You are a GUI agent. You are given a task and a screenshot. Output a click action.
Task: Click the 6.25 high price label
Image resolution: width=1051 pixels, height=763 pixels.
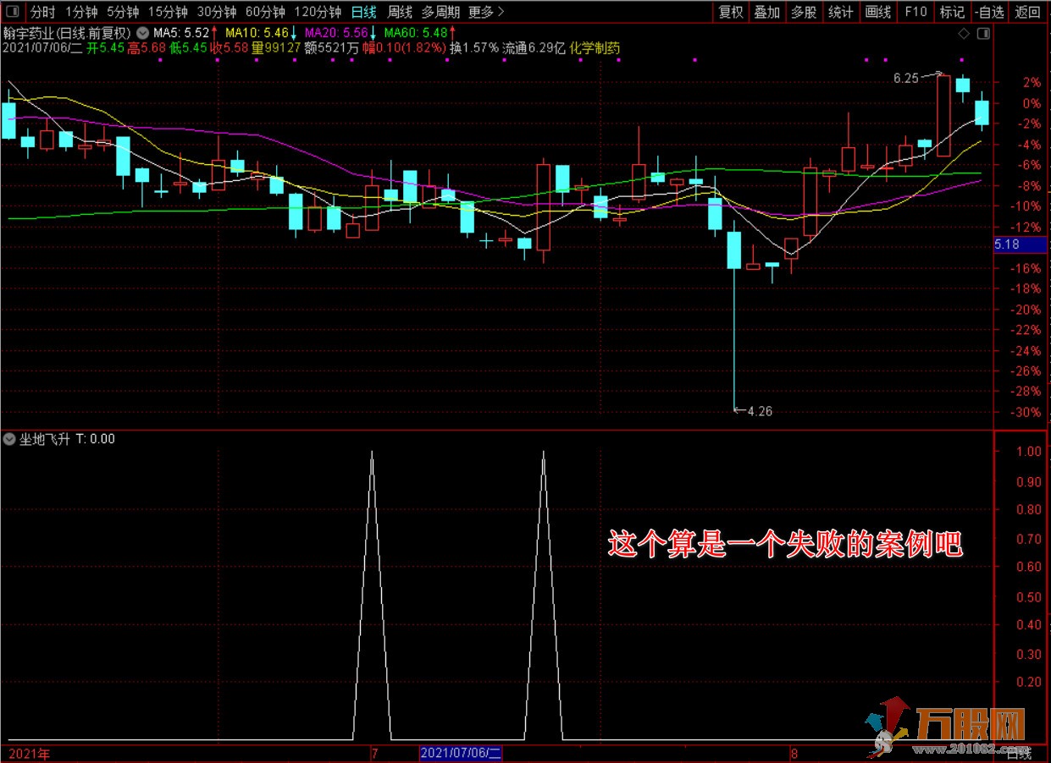pos(905,79)
